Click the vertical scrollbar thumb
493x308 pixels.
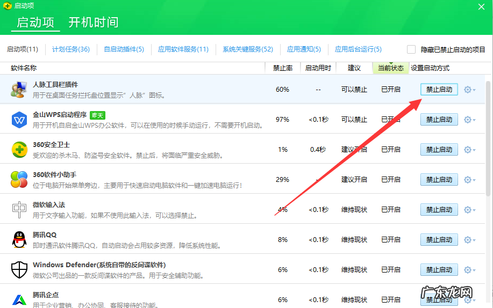click(x=488, y=138)
